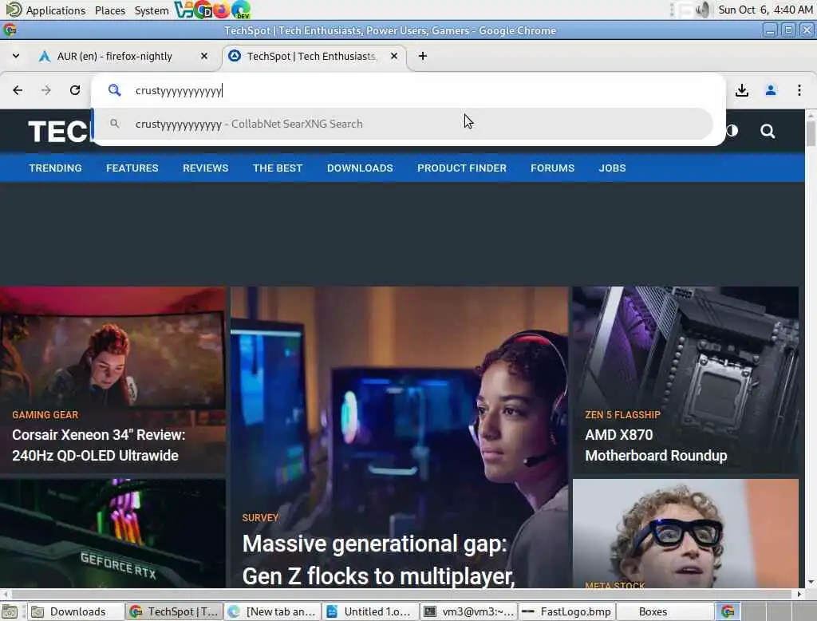Open the tab search dropdown
Image resolution: width=817 pixels, height=621 pixels.
point(16,56)
